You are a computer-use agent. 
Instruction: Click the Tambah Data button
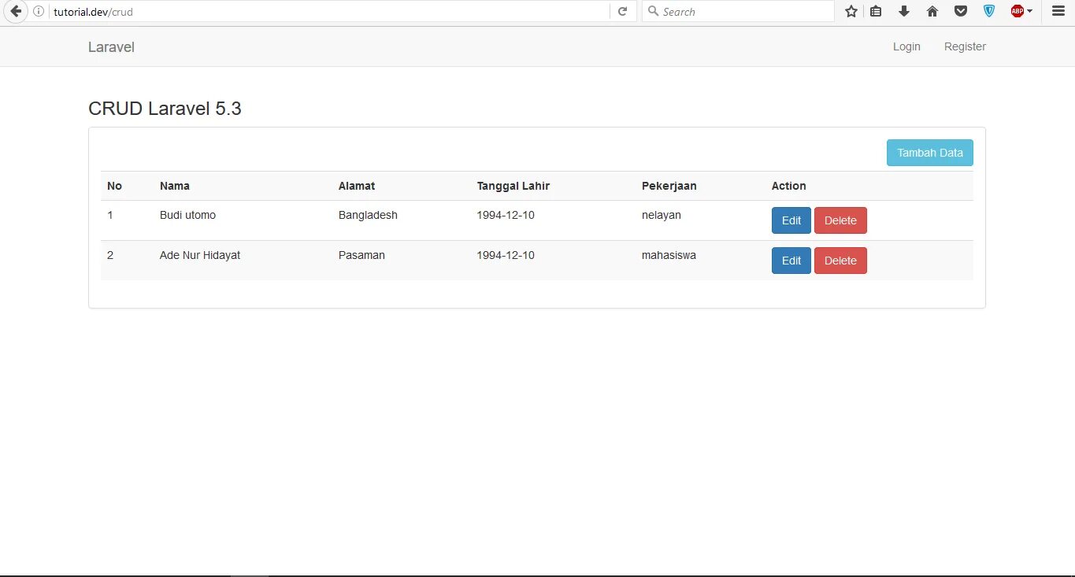(930, 153)
